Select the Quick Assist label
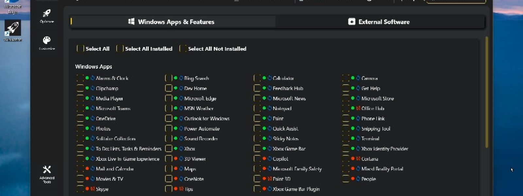This screenshot has height=196, width=523. tap(286, 128)
